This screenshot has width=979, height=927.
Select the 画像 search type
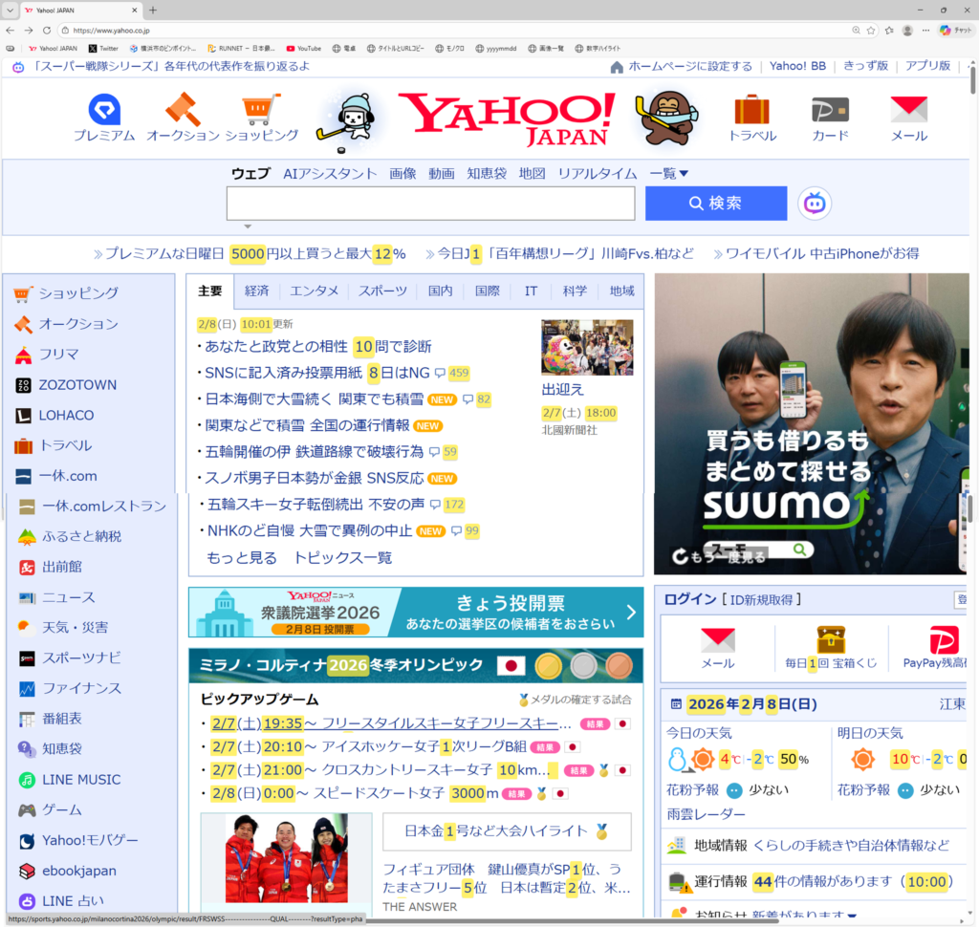402,174
